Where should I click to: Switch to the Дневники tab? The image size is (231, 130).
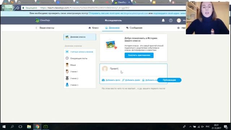[x=112, y=28]
